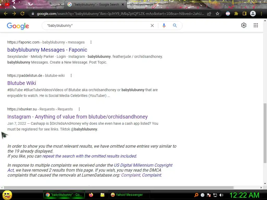Open the striped flag extension icon
The width and height of the screenshot is (267, 200).
228,14
